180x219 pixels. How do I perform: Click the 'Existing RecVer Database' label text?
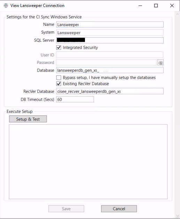point(86,84)
